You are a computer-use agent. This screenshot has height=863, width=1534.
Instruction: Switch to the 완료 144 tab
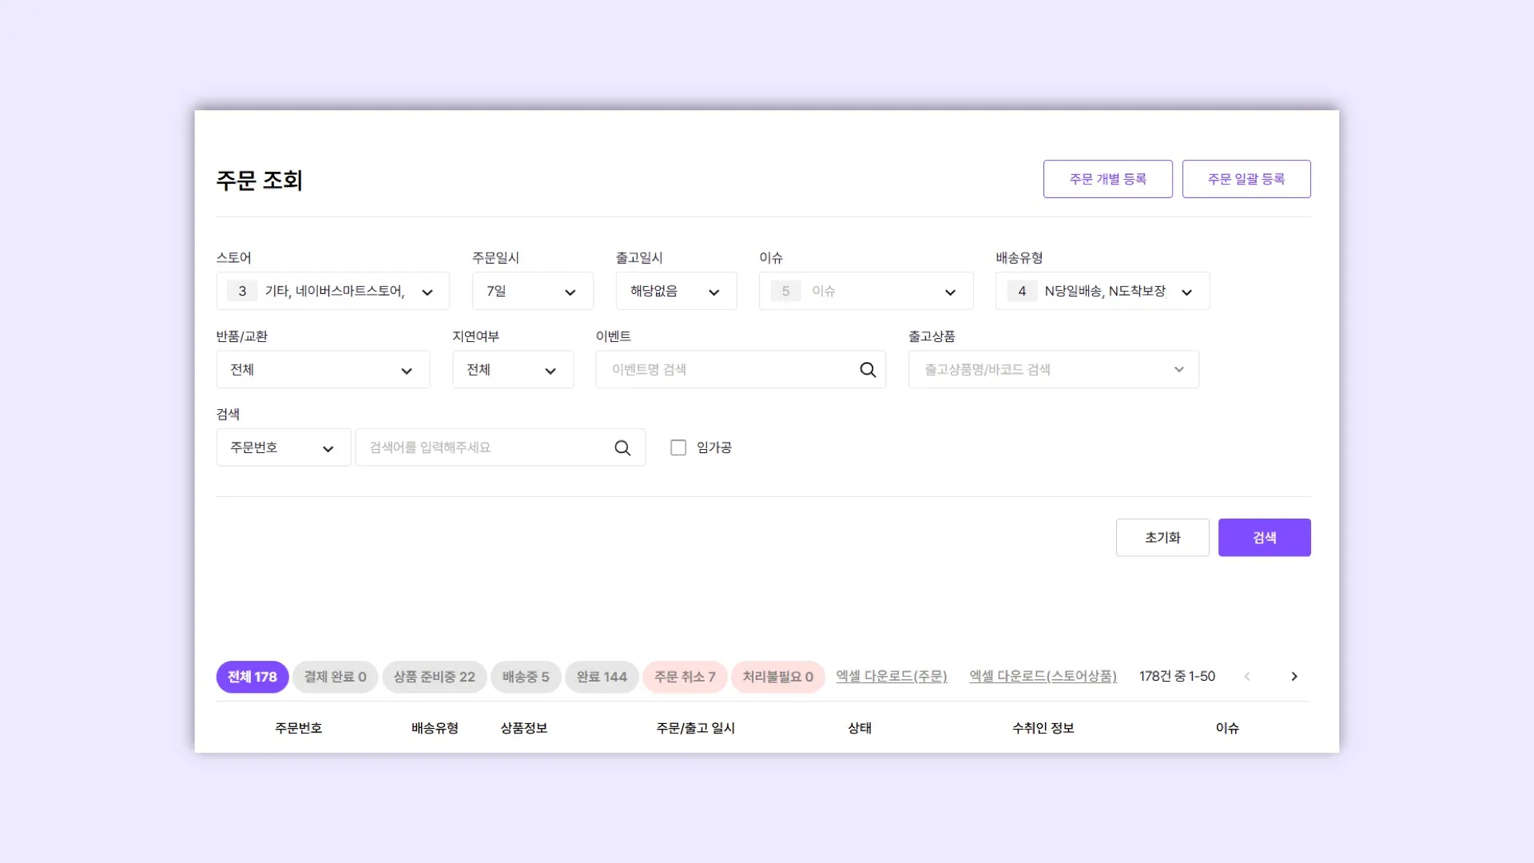(x=602, y=677)
